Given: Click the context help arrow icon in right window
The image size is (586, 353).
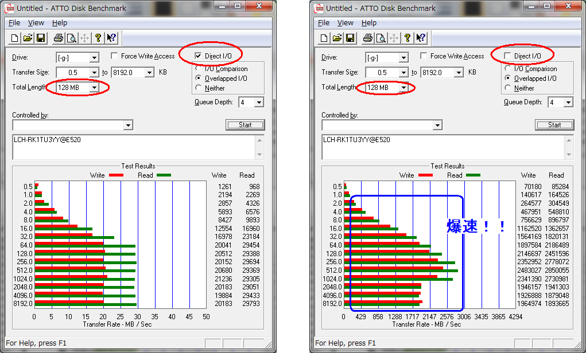Looking at the screenshot, I should pyautogui.click(x=421, y=38).
